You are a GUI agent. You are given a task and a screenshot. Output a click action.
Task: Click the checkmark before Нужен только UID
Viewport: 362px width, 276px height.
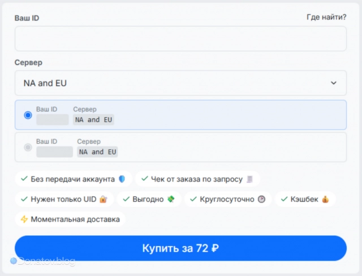pos(24,199)
